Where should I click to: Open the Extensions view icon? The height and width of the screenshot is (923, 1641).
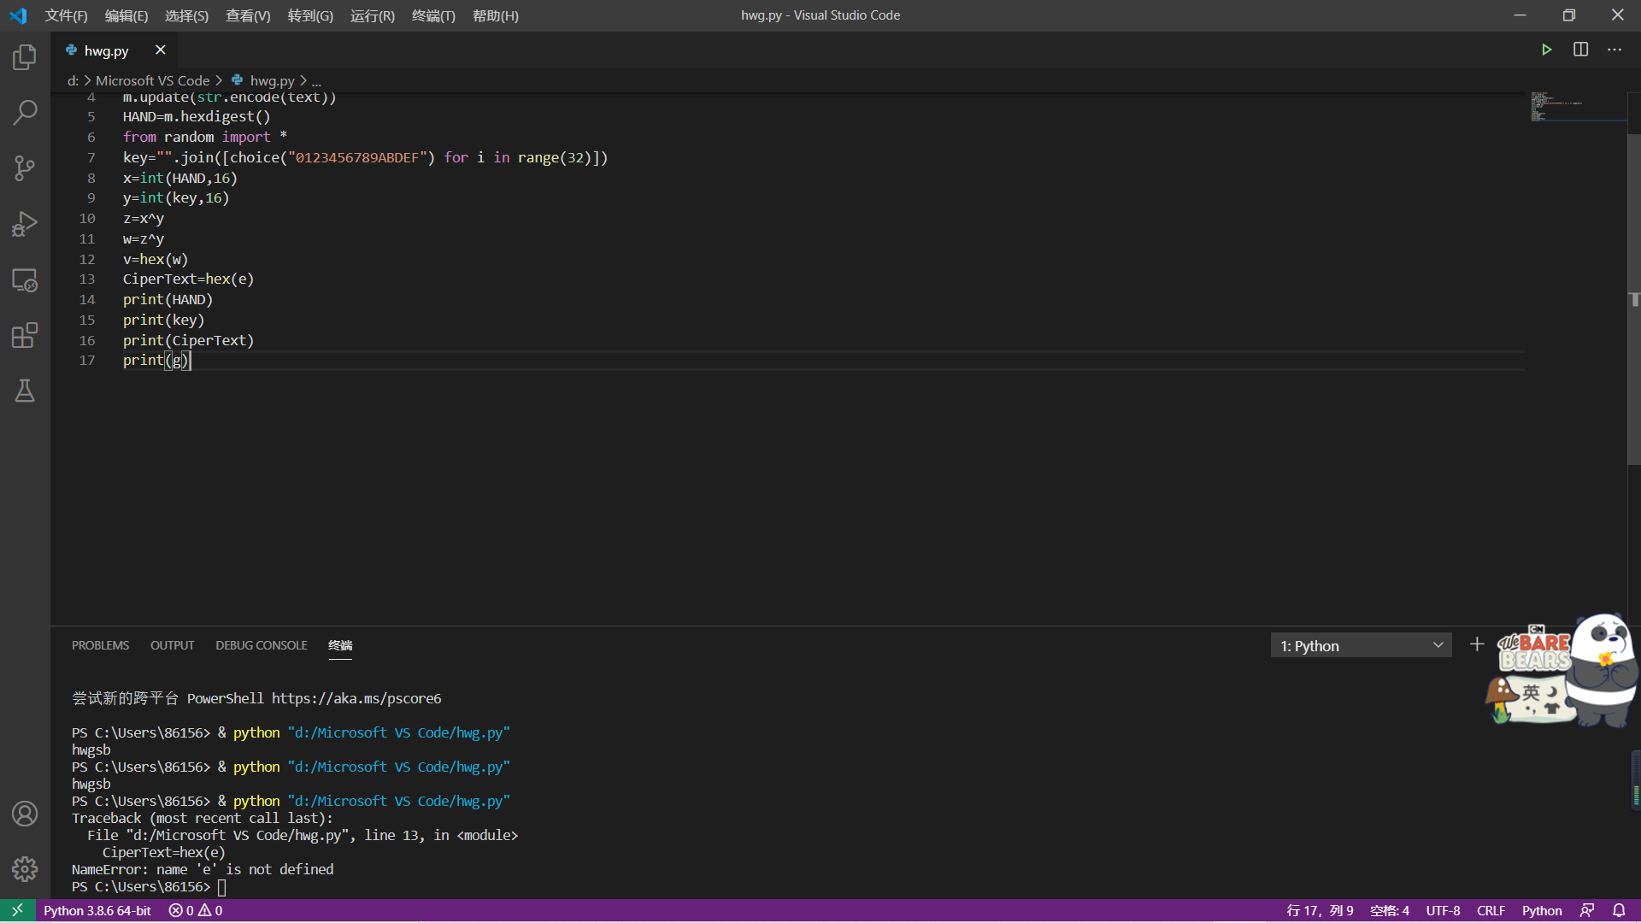pos(25,335)
